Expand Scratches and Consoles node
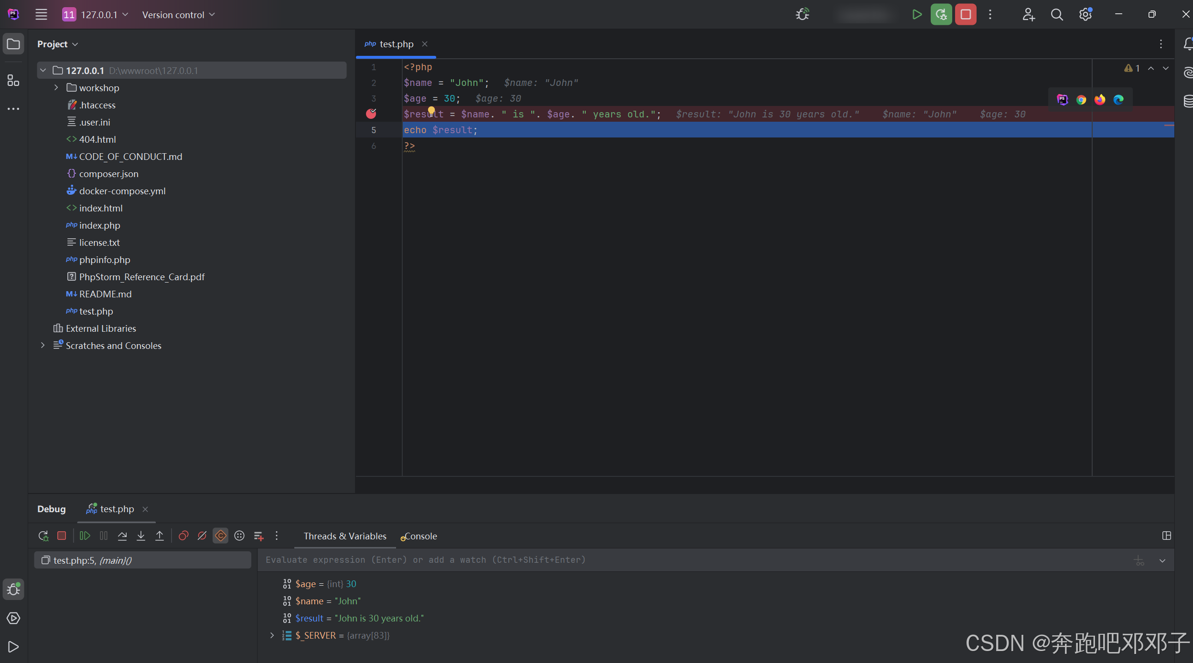This screenshot has width=1193, height=663. (x=43, y=346)
